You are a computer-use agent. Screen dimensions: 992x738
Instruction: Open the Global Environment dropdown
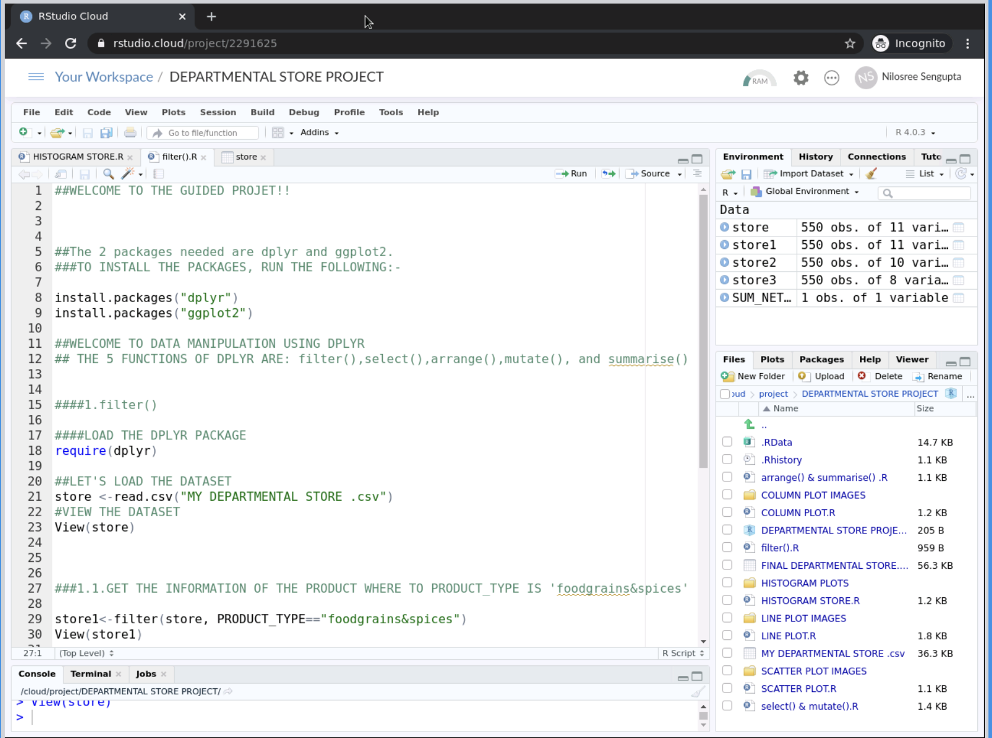(807, 192)
